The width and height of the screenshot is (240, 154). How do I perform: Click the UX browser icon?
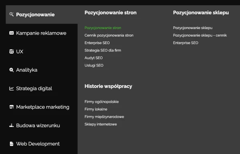click(x=12, y=51)
